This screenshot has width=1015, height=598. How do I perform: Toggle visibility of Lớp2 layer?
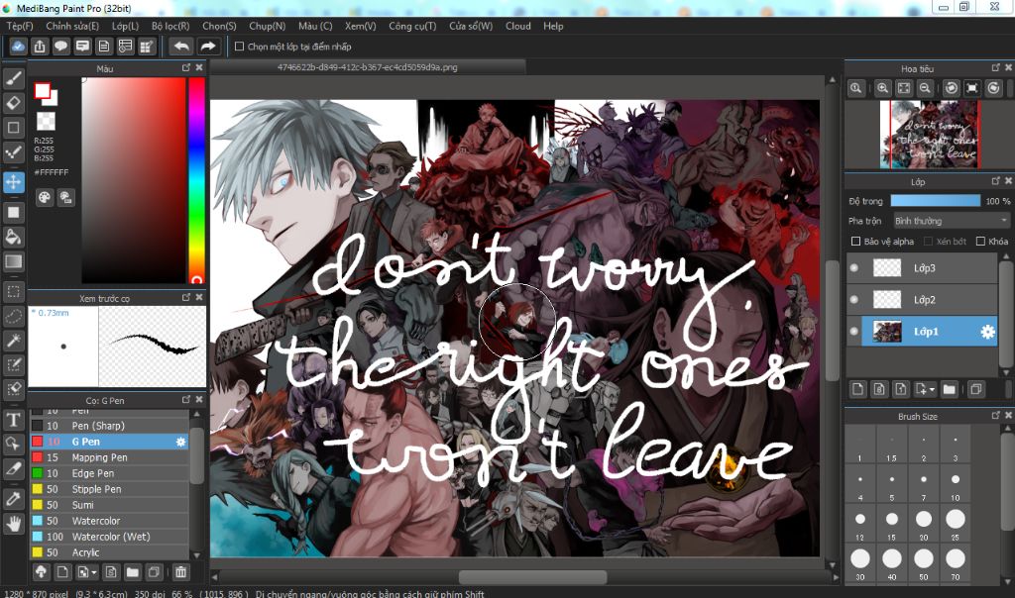click(x=853, y=300)
